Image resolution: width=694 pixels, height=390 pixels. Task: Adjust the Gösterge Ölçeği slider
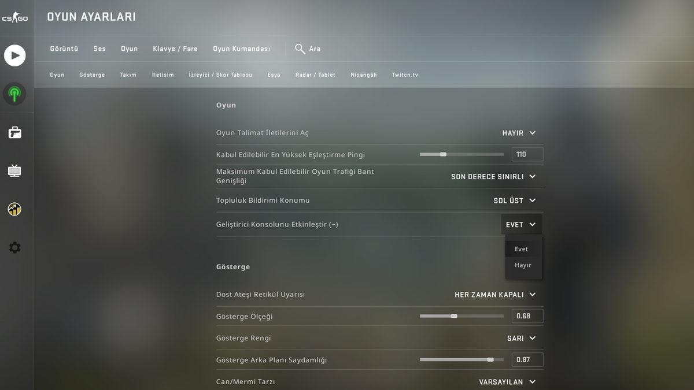(x=453, y=316)
